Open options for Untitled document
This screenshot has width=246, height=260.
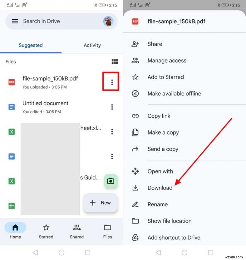[x=112, y=107]
